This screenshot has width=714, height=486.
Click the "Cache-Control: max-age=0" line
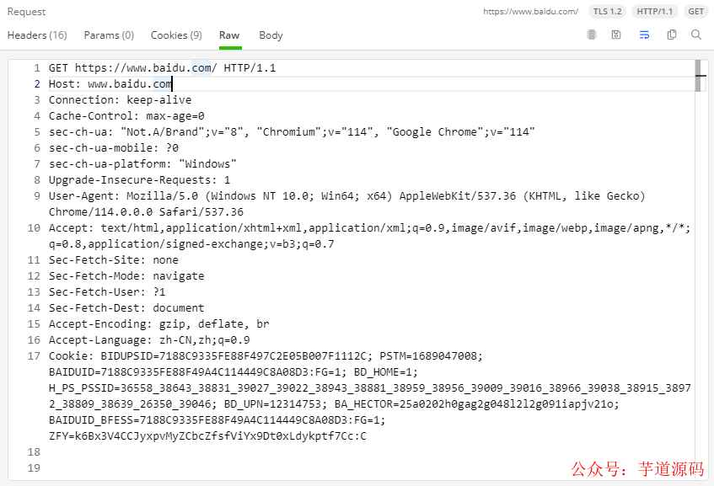coord(126,115)
